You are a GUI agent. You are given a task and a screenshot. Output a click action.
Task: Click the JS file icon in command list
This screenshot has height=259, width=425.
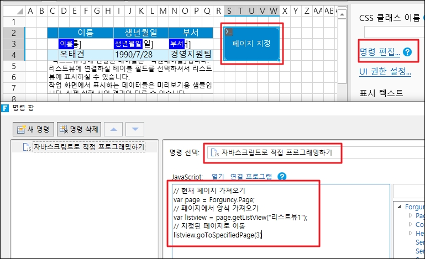pos(26,147)
